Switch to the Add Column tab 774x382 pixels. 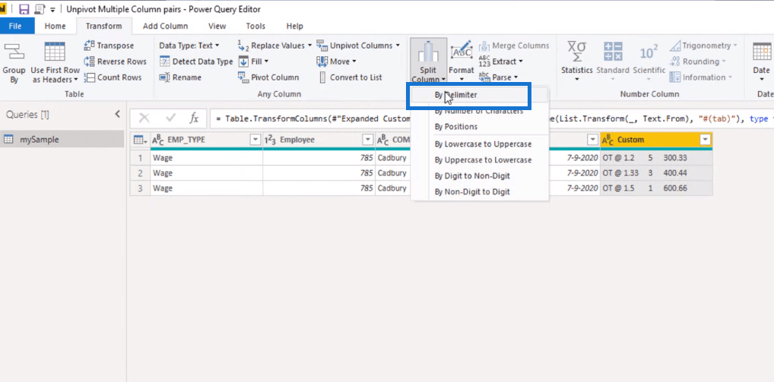165,26
